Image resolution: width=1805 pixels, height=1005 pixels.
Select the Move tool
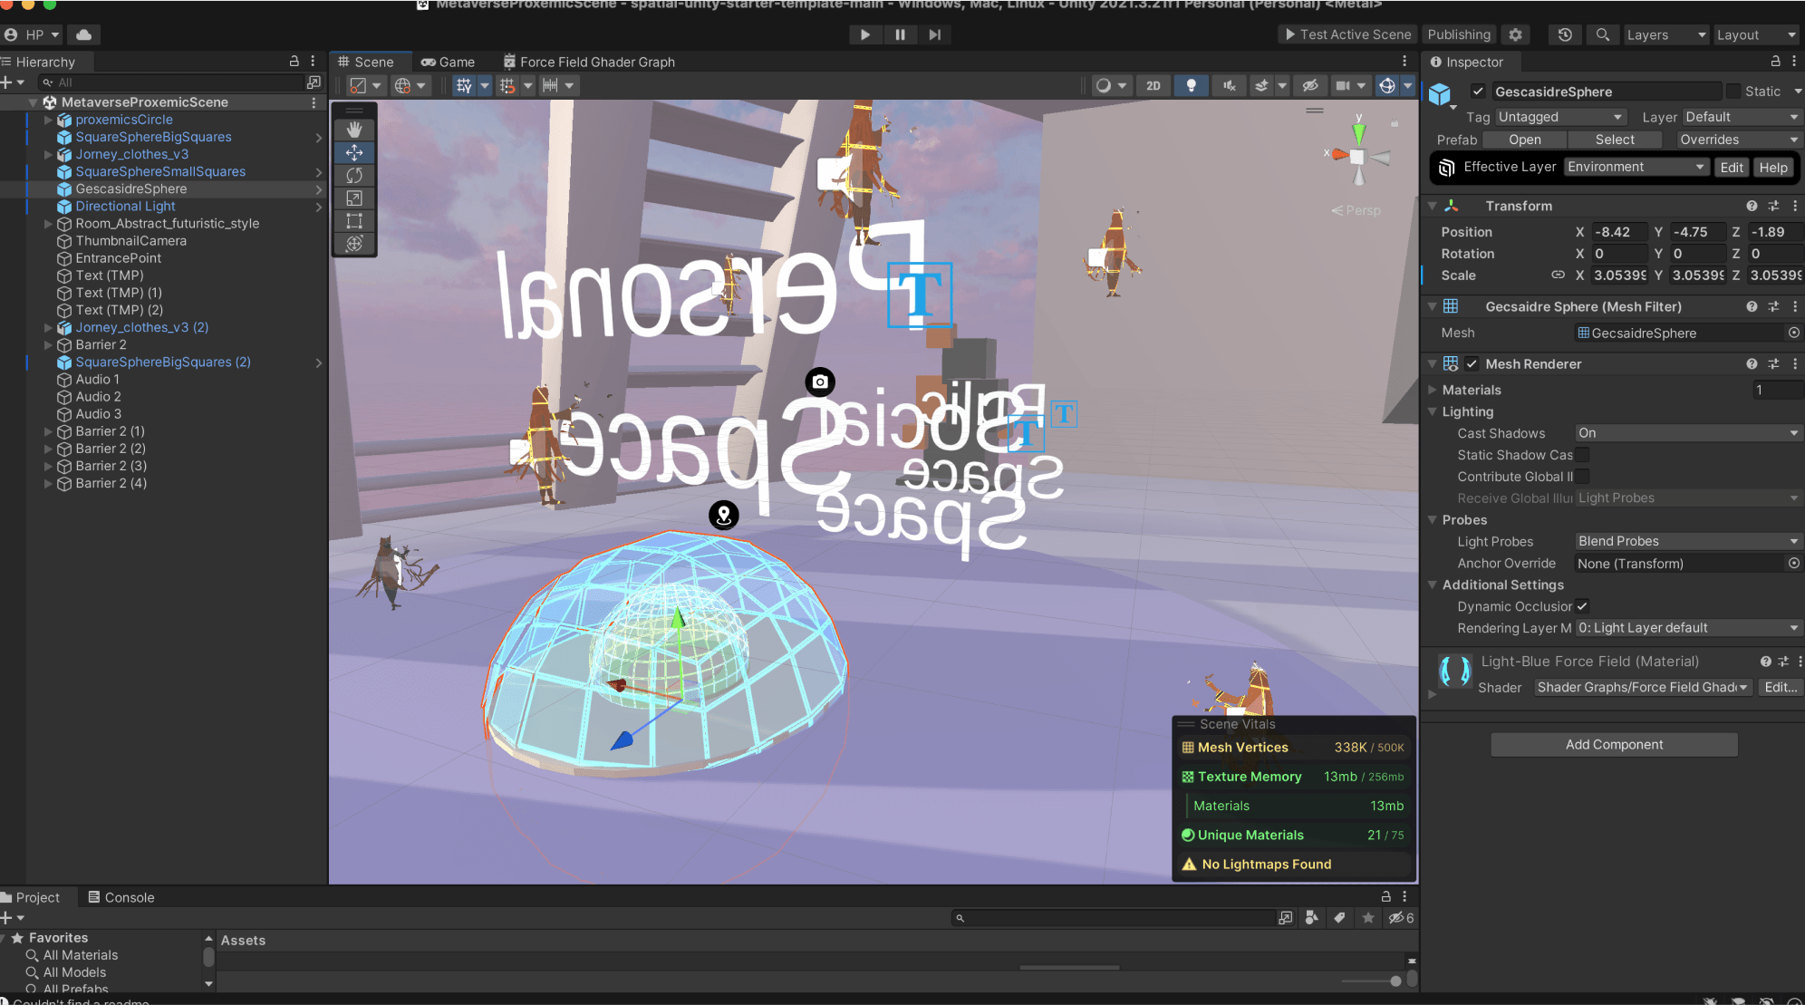pos(354,152)
